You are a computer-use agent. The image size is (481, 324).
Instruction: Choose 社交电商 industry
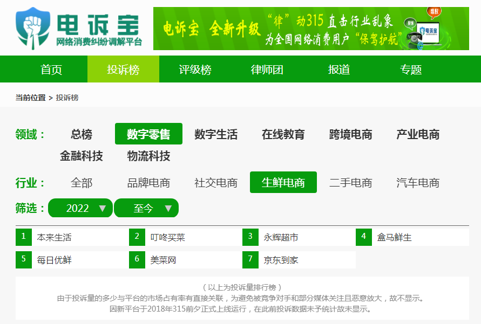[x=215, y=183]
